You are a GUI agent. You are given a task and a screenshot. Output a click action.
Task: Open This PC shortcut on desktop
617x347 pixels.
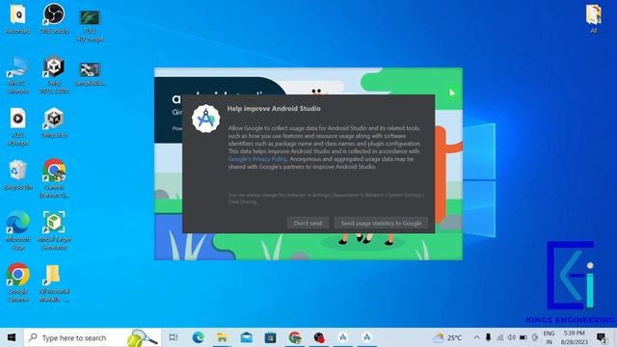click(x=17, y=75)
